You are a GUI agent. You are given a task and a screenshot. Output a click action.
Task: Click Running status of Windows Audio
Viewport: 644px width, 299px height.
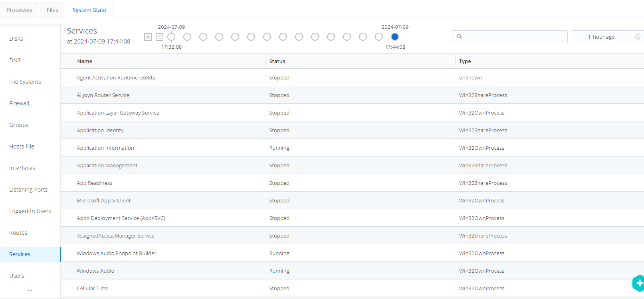(279, 271)
